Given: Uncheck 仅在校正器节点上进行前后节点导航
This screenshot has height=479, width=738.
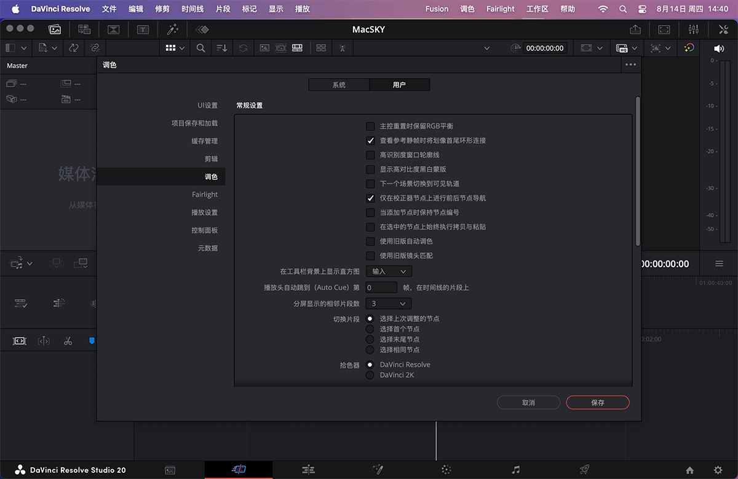Looking at the screenshot, I should [370, 198].
